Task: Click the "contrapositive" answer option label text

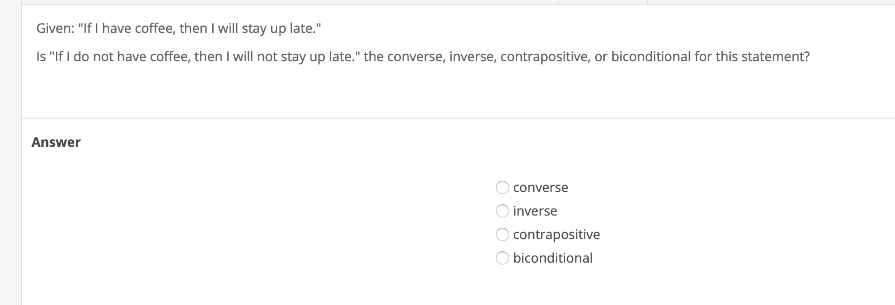Action: (x=557, y=234)
